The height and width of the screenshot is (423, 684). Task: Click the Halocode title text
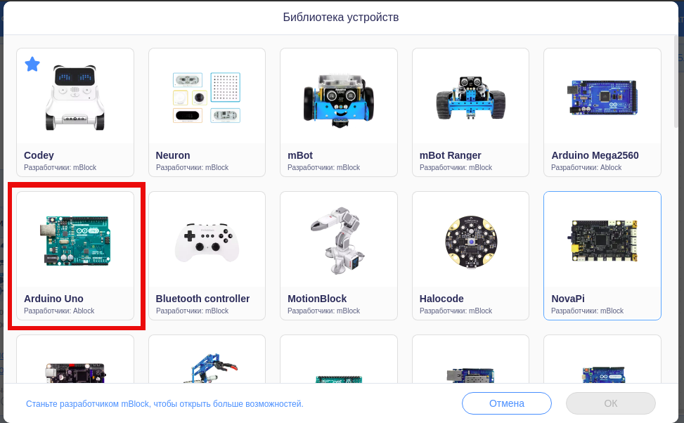tap(441, 299)
